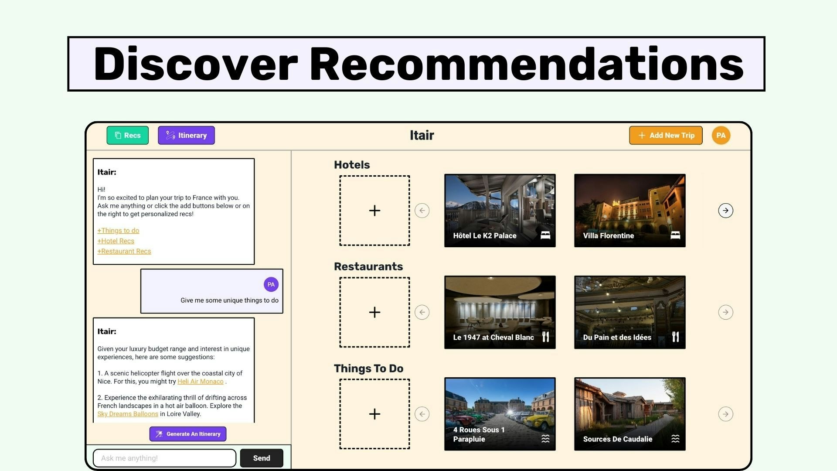
Task: Switch to the Recs tab
Action: [x=128, y=135]
